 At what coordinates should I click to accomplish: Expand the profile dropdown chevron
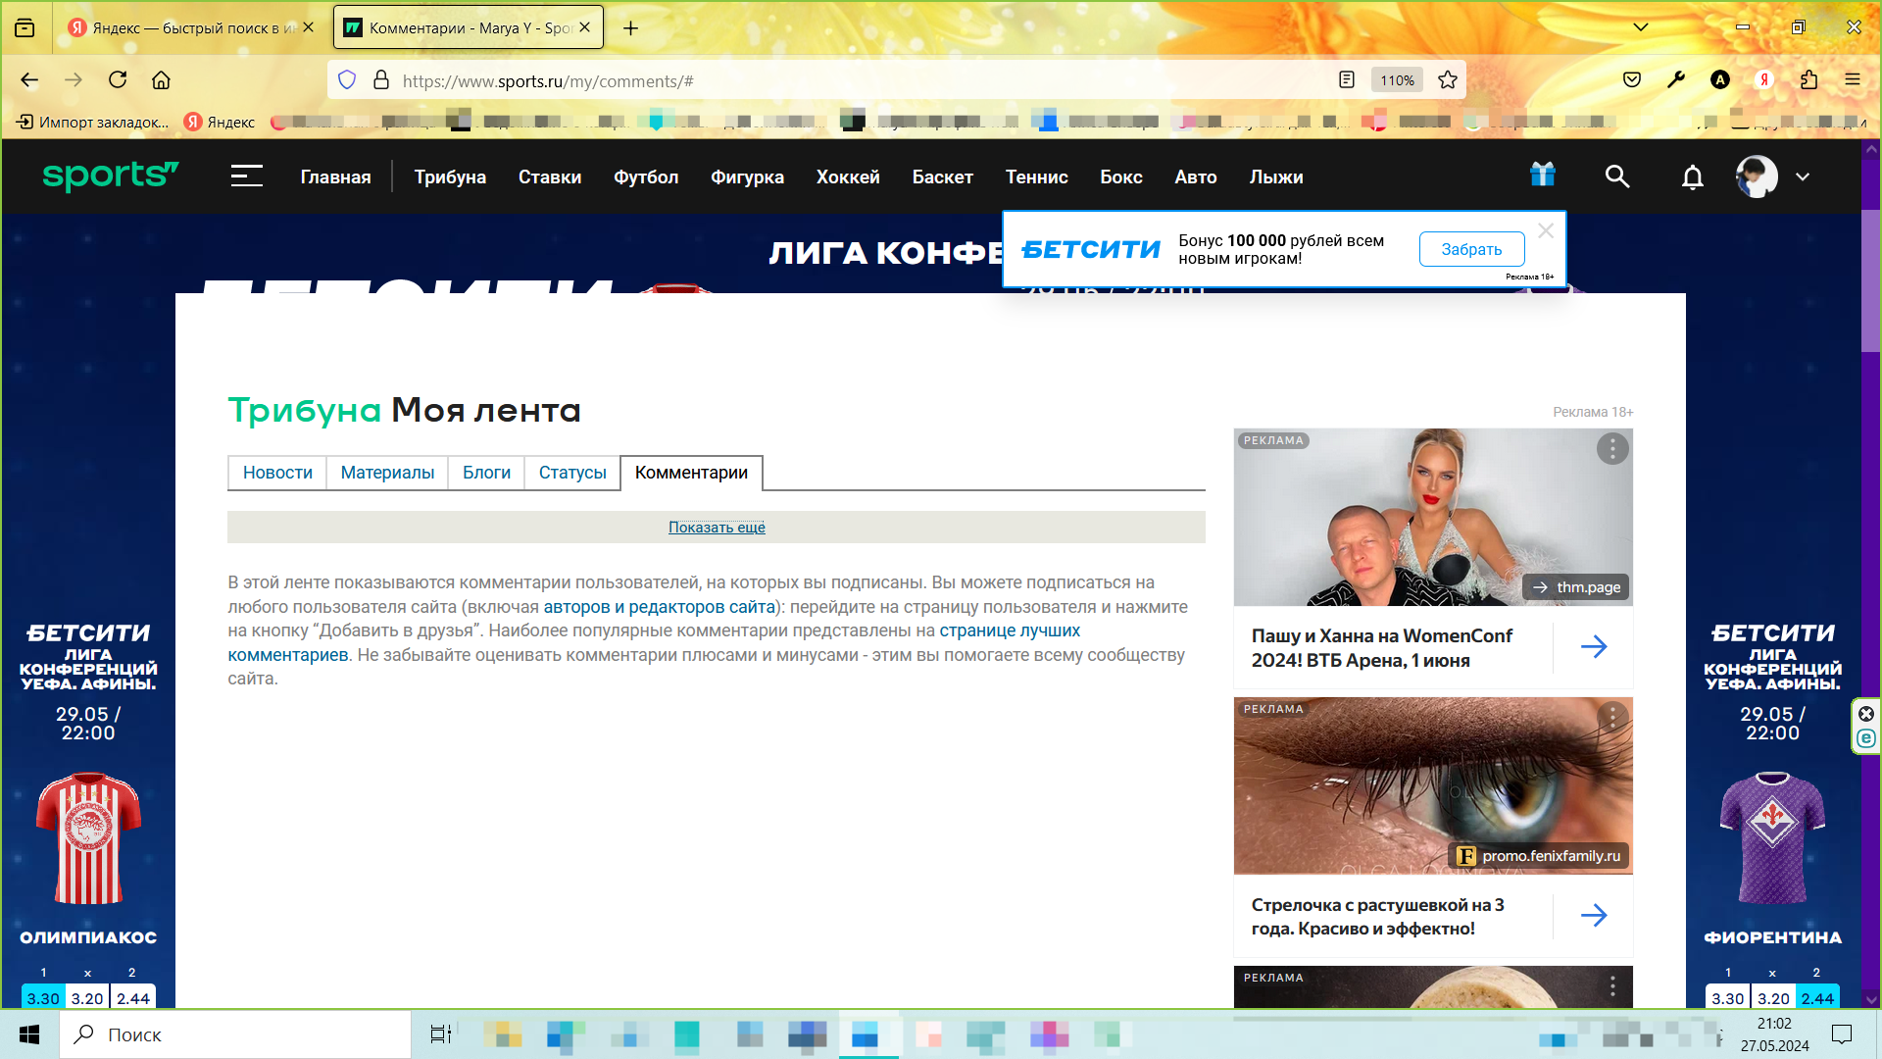click(x=1803, y=176)
